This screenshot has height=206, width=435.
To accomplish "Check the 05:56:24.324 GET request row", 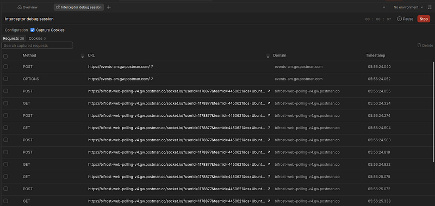I will (x=5, y=103).
